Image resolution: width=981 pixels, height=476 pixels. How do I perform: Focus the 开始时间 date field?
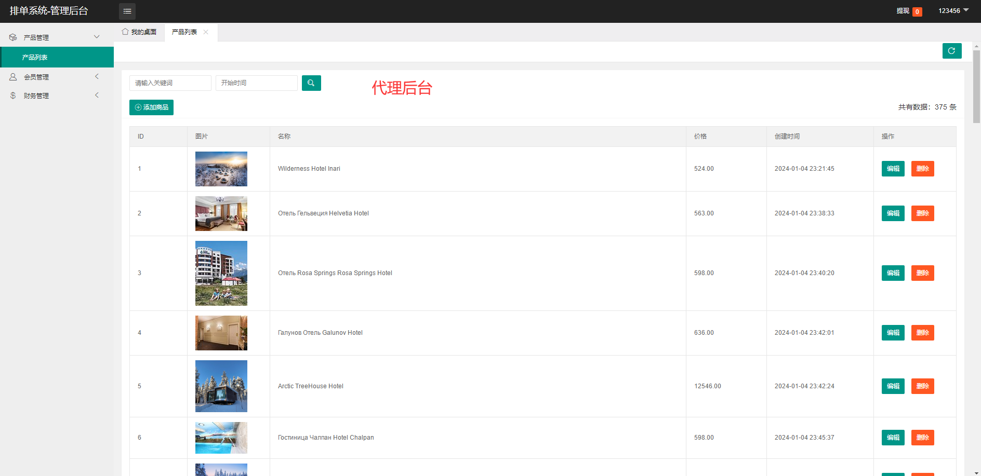(x=257, y=83)
